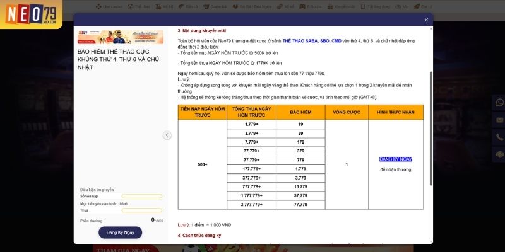The width and height of the screenshot is (505, 252).
Task: Open Khuyến mãi in the top navigation
Action: pos(341,6)
